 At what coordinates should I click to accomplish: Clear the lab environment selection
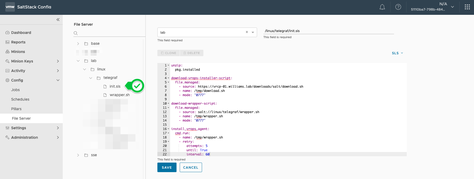[x=247, y=32]
